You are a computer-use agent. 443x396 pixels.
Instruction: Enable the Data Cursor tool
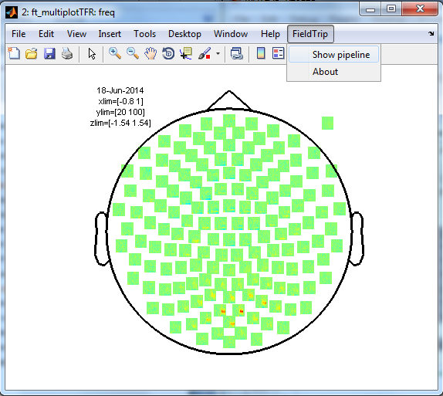click(186, 53)
